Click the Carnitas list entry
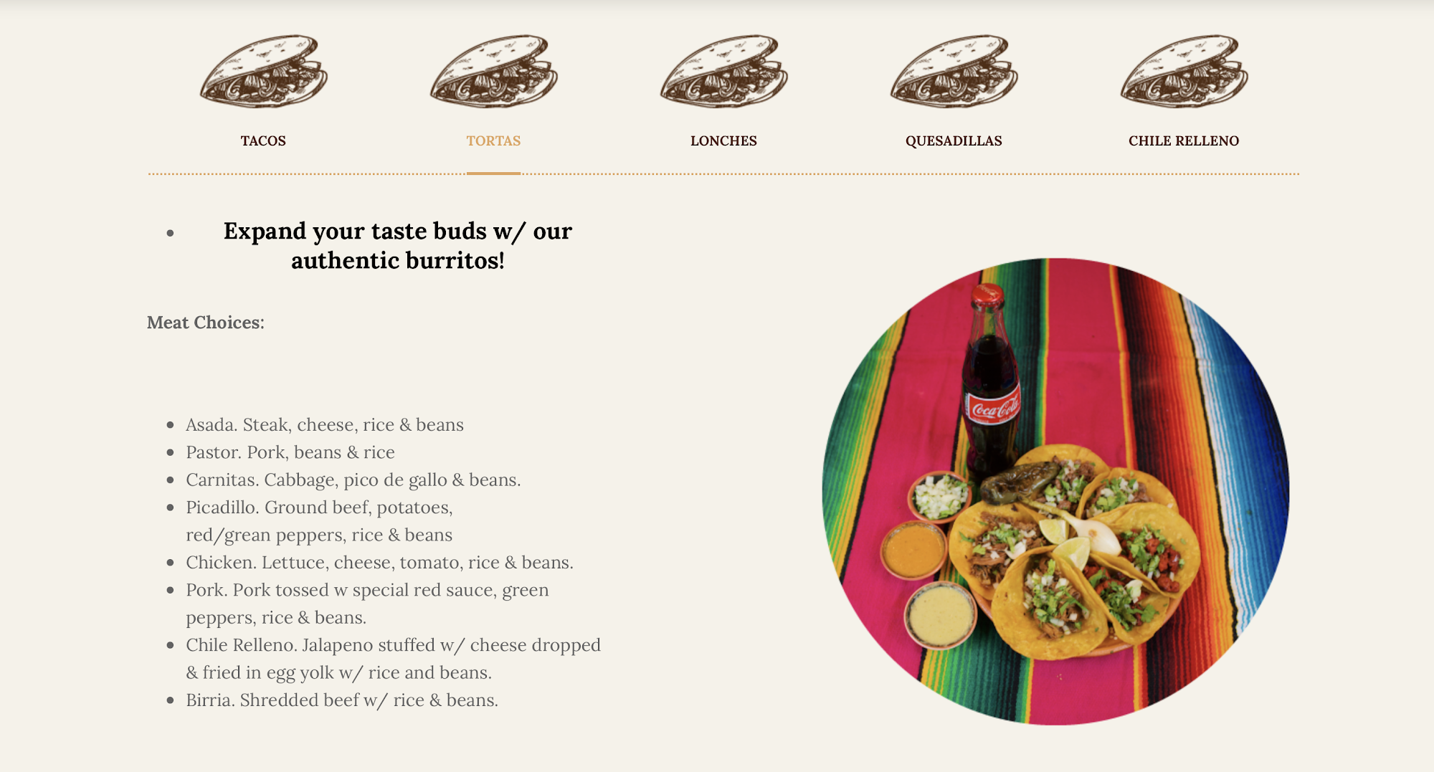 (x=353, y=480)
